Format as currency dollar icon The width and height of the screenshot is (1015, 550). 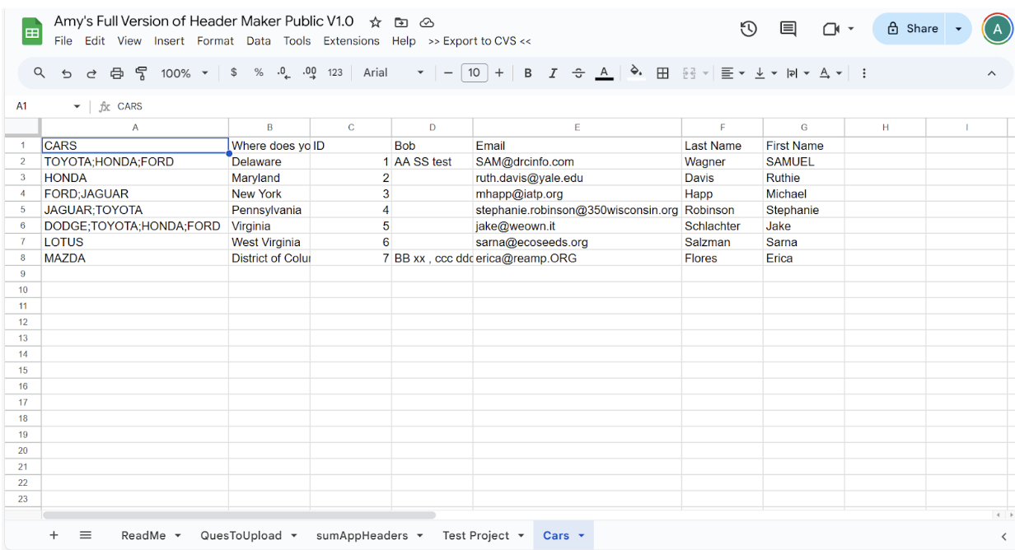234,72
